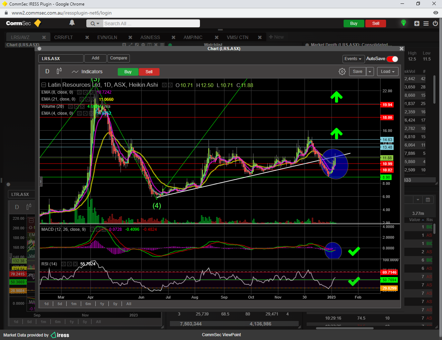Click the add-widget plus icon in the header
442x340 pixels.
(x=417, y=23)
